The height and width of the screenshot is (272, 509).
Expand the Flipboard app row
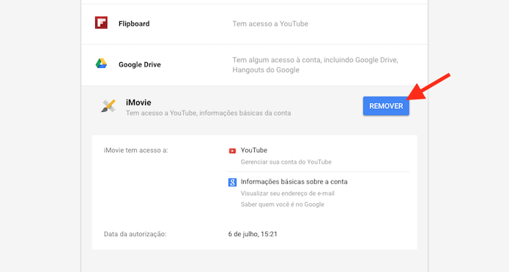(x=255, y=24)
